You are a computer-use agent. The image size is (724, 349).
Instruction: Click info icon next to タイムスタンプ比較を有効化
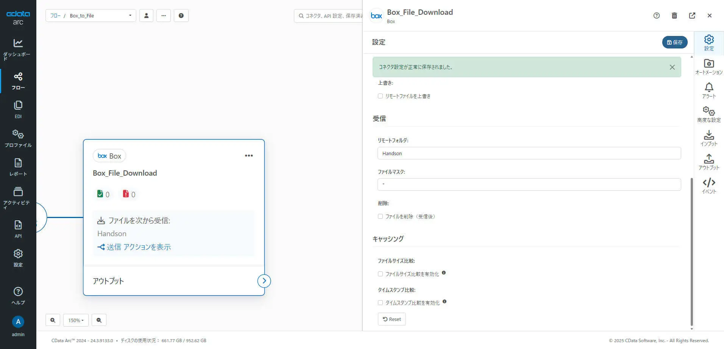coord(445,301)
